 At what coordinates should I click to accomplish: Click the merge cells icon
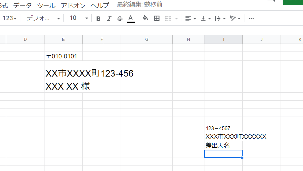click(x=168, y=19)
